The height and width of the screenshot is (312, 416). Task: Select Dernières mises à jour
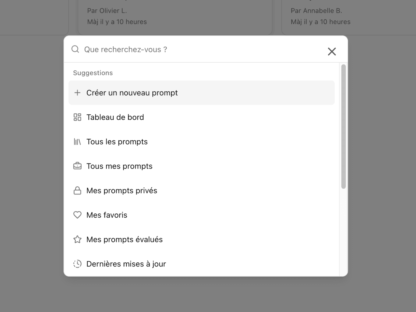(x=126, y=264)
